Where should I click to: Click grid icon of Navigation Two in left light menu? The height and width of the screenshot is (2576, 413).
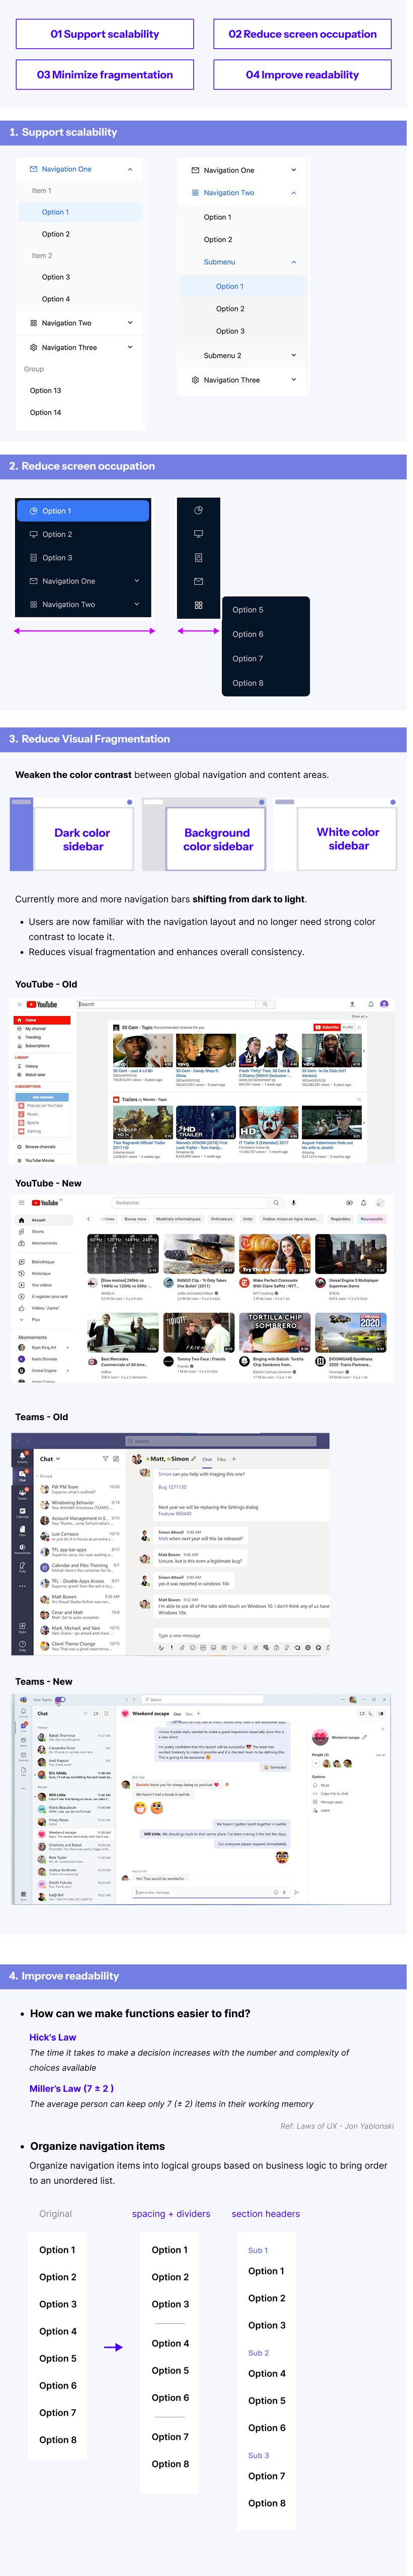coord(33,323)
